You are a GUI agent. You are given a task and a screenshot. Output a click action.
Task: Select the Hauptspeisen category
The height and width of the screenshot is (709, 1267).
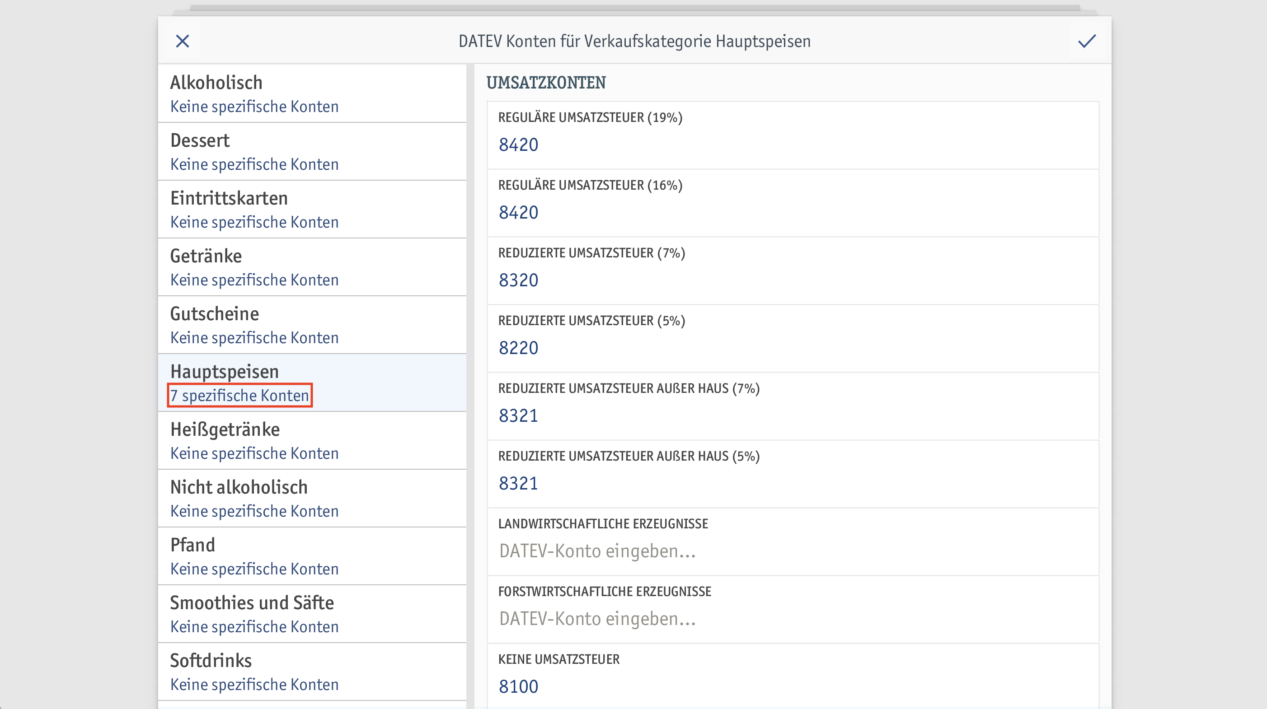coord(312,383)
